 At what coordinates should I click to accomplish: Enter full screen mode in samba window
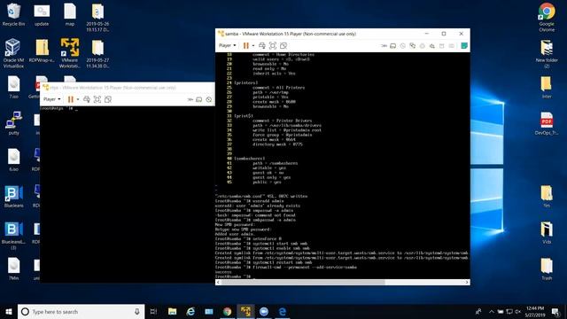pos(273,45)
